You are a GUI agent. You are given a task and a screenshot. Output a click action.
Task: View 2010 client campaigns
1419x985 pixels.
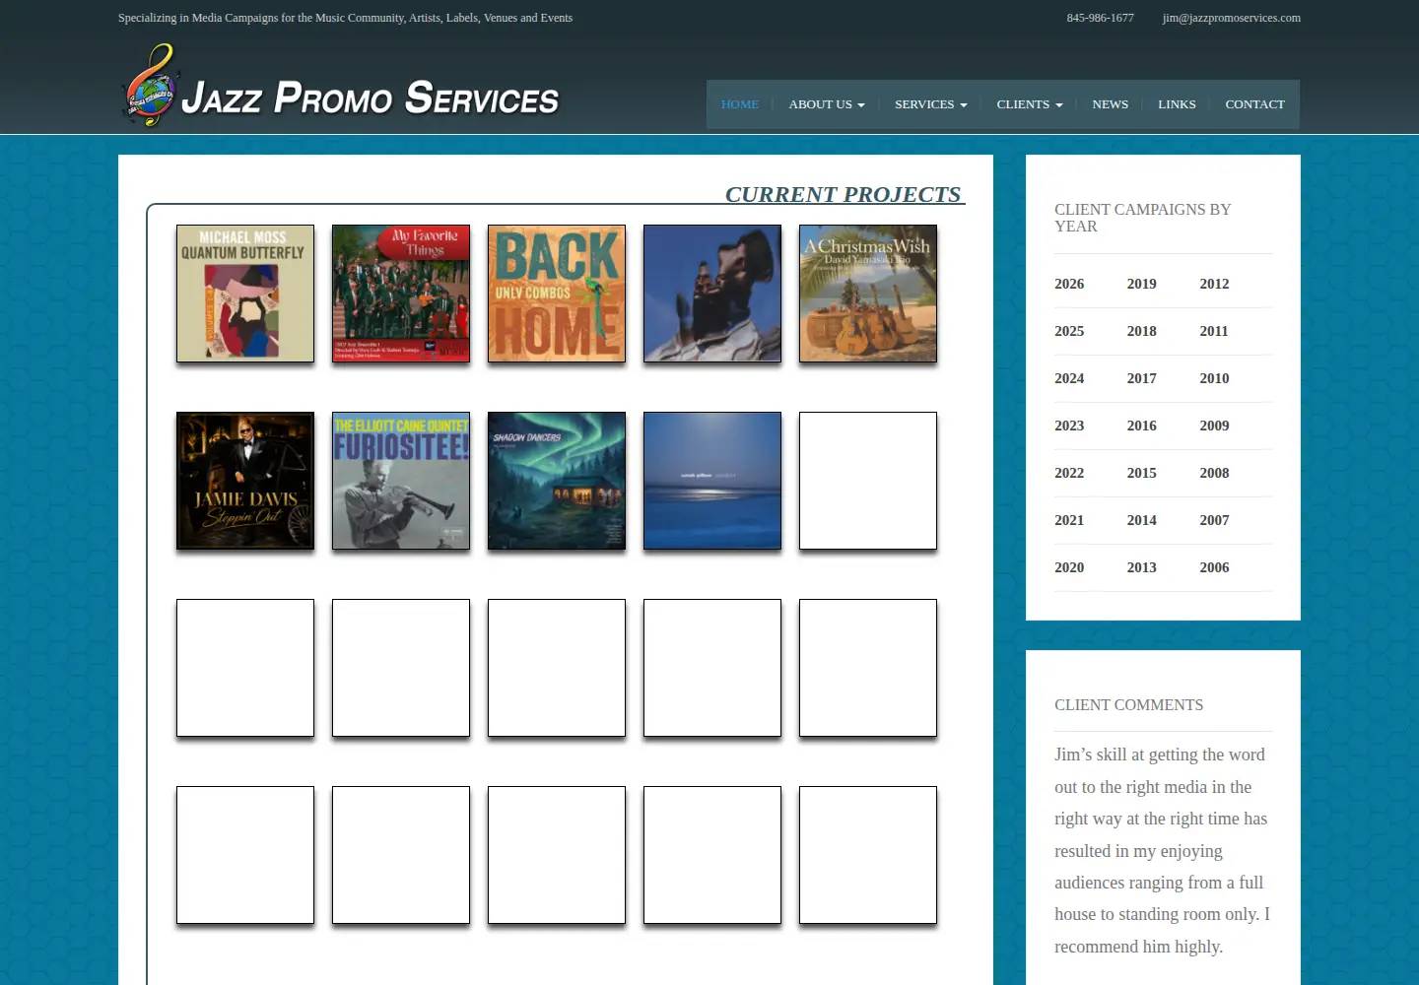click(1214, 378)
